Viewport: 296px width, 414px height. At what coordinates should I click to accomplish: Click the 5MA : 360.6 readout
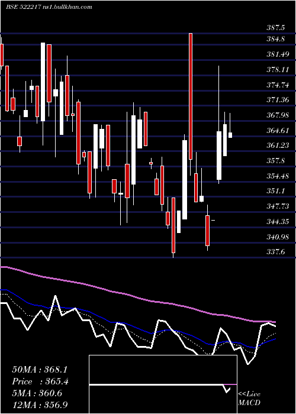pyautogui.click(x=37, y=393)
